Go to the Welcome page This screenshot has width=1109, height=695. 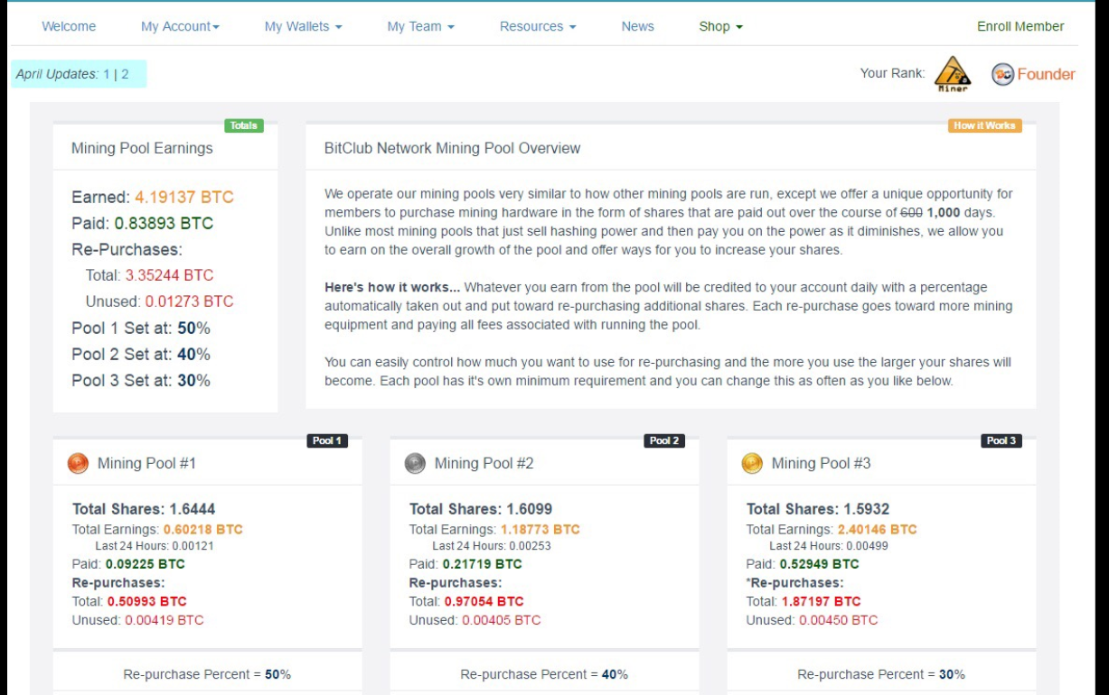pyautogui.click(x=69, y=26)
